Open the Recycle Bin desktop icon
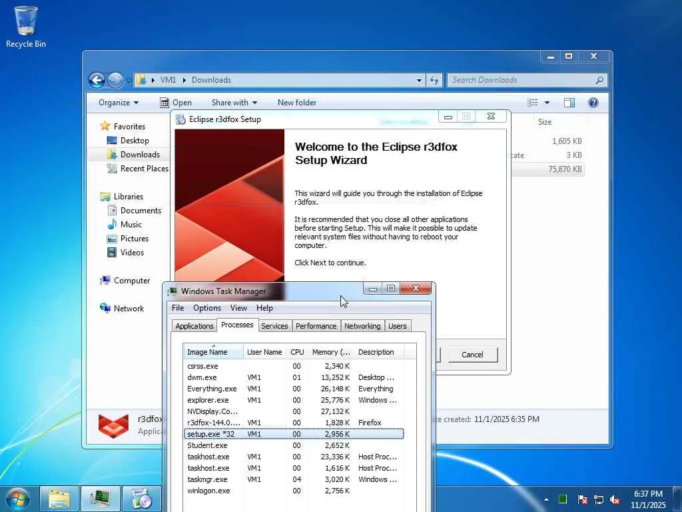Screen dimensions: 682x512 click(x=26, y=26)
